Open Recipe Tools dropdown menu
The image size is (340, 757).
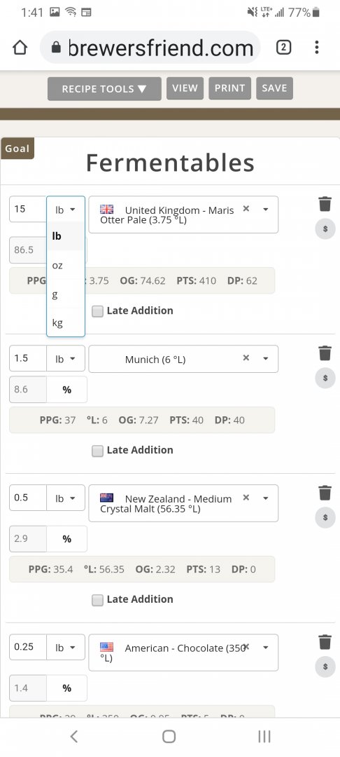click(104, 89)
